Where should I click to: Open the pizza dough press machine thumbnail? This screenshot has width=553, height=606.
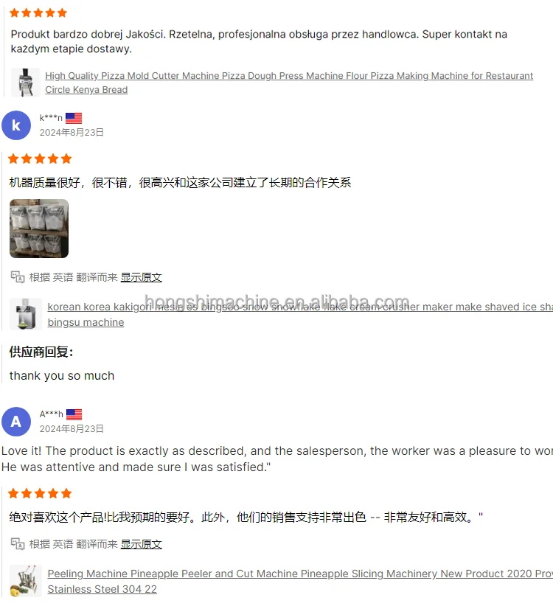(x=26, y=83)
